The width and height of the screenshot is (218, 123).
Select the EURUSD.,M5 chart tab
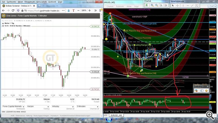116,115
